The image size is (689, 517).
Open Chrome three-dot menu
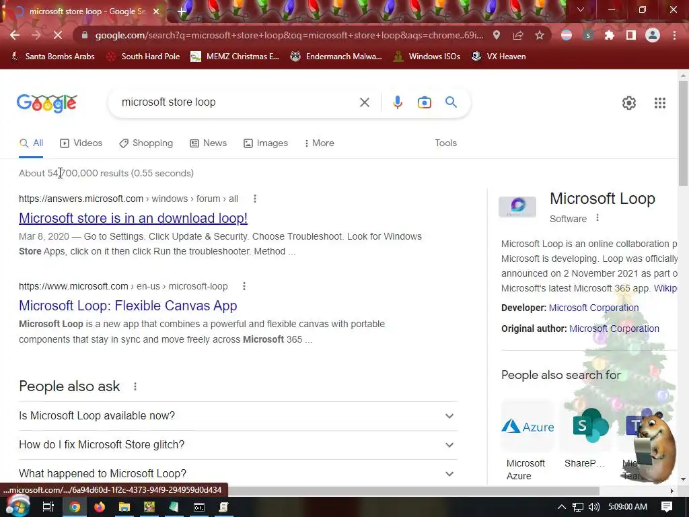pyautogui.click(x=674, y=35)
